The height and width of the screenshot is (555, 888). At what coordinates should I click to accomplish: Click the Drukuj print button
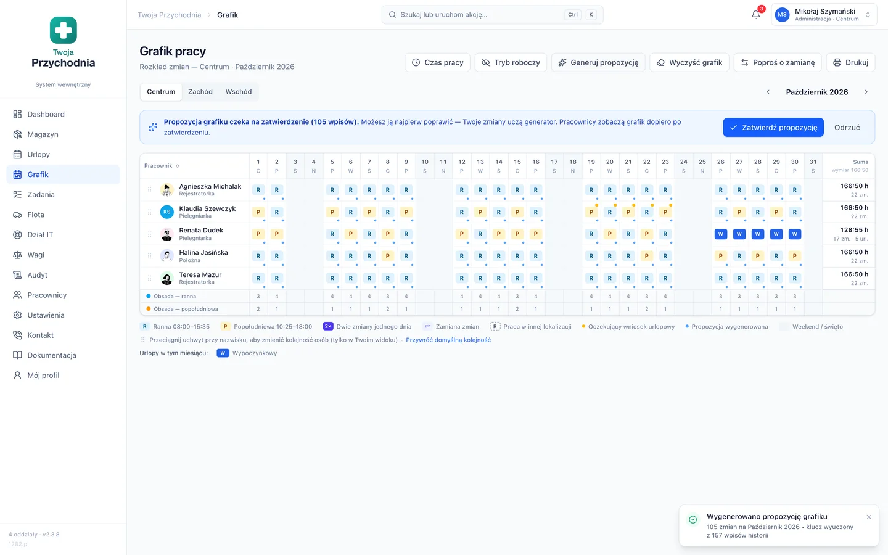(850, 62)
